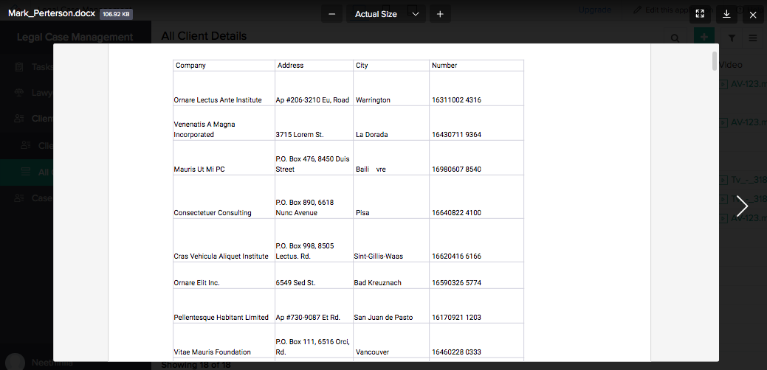Select Pellentesque Habitant Limited cell
The image size is (767, 370).
pyautogui.click(x=224, y=306)
